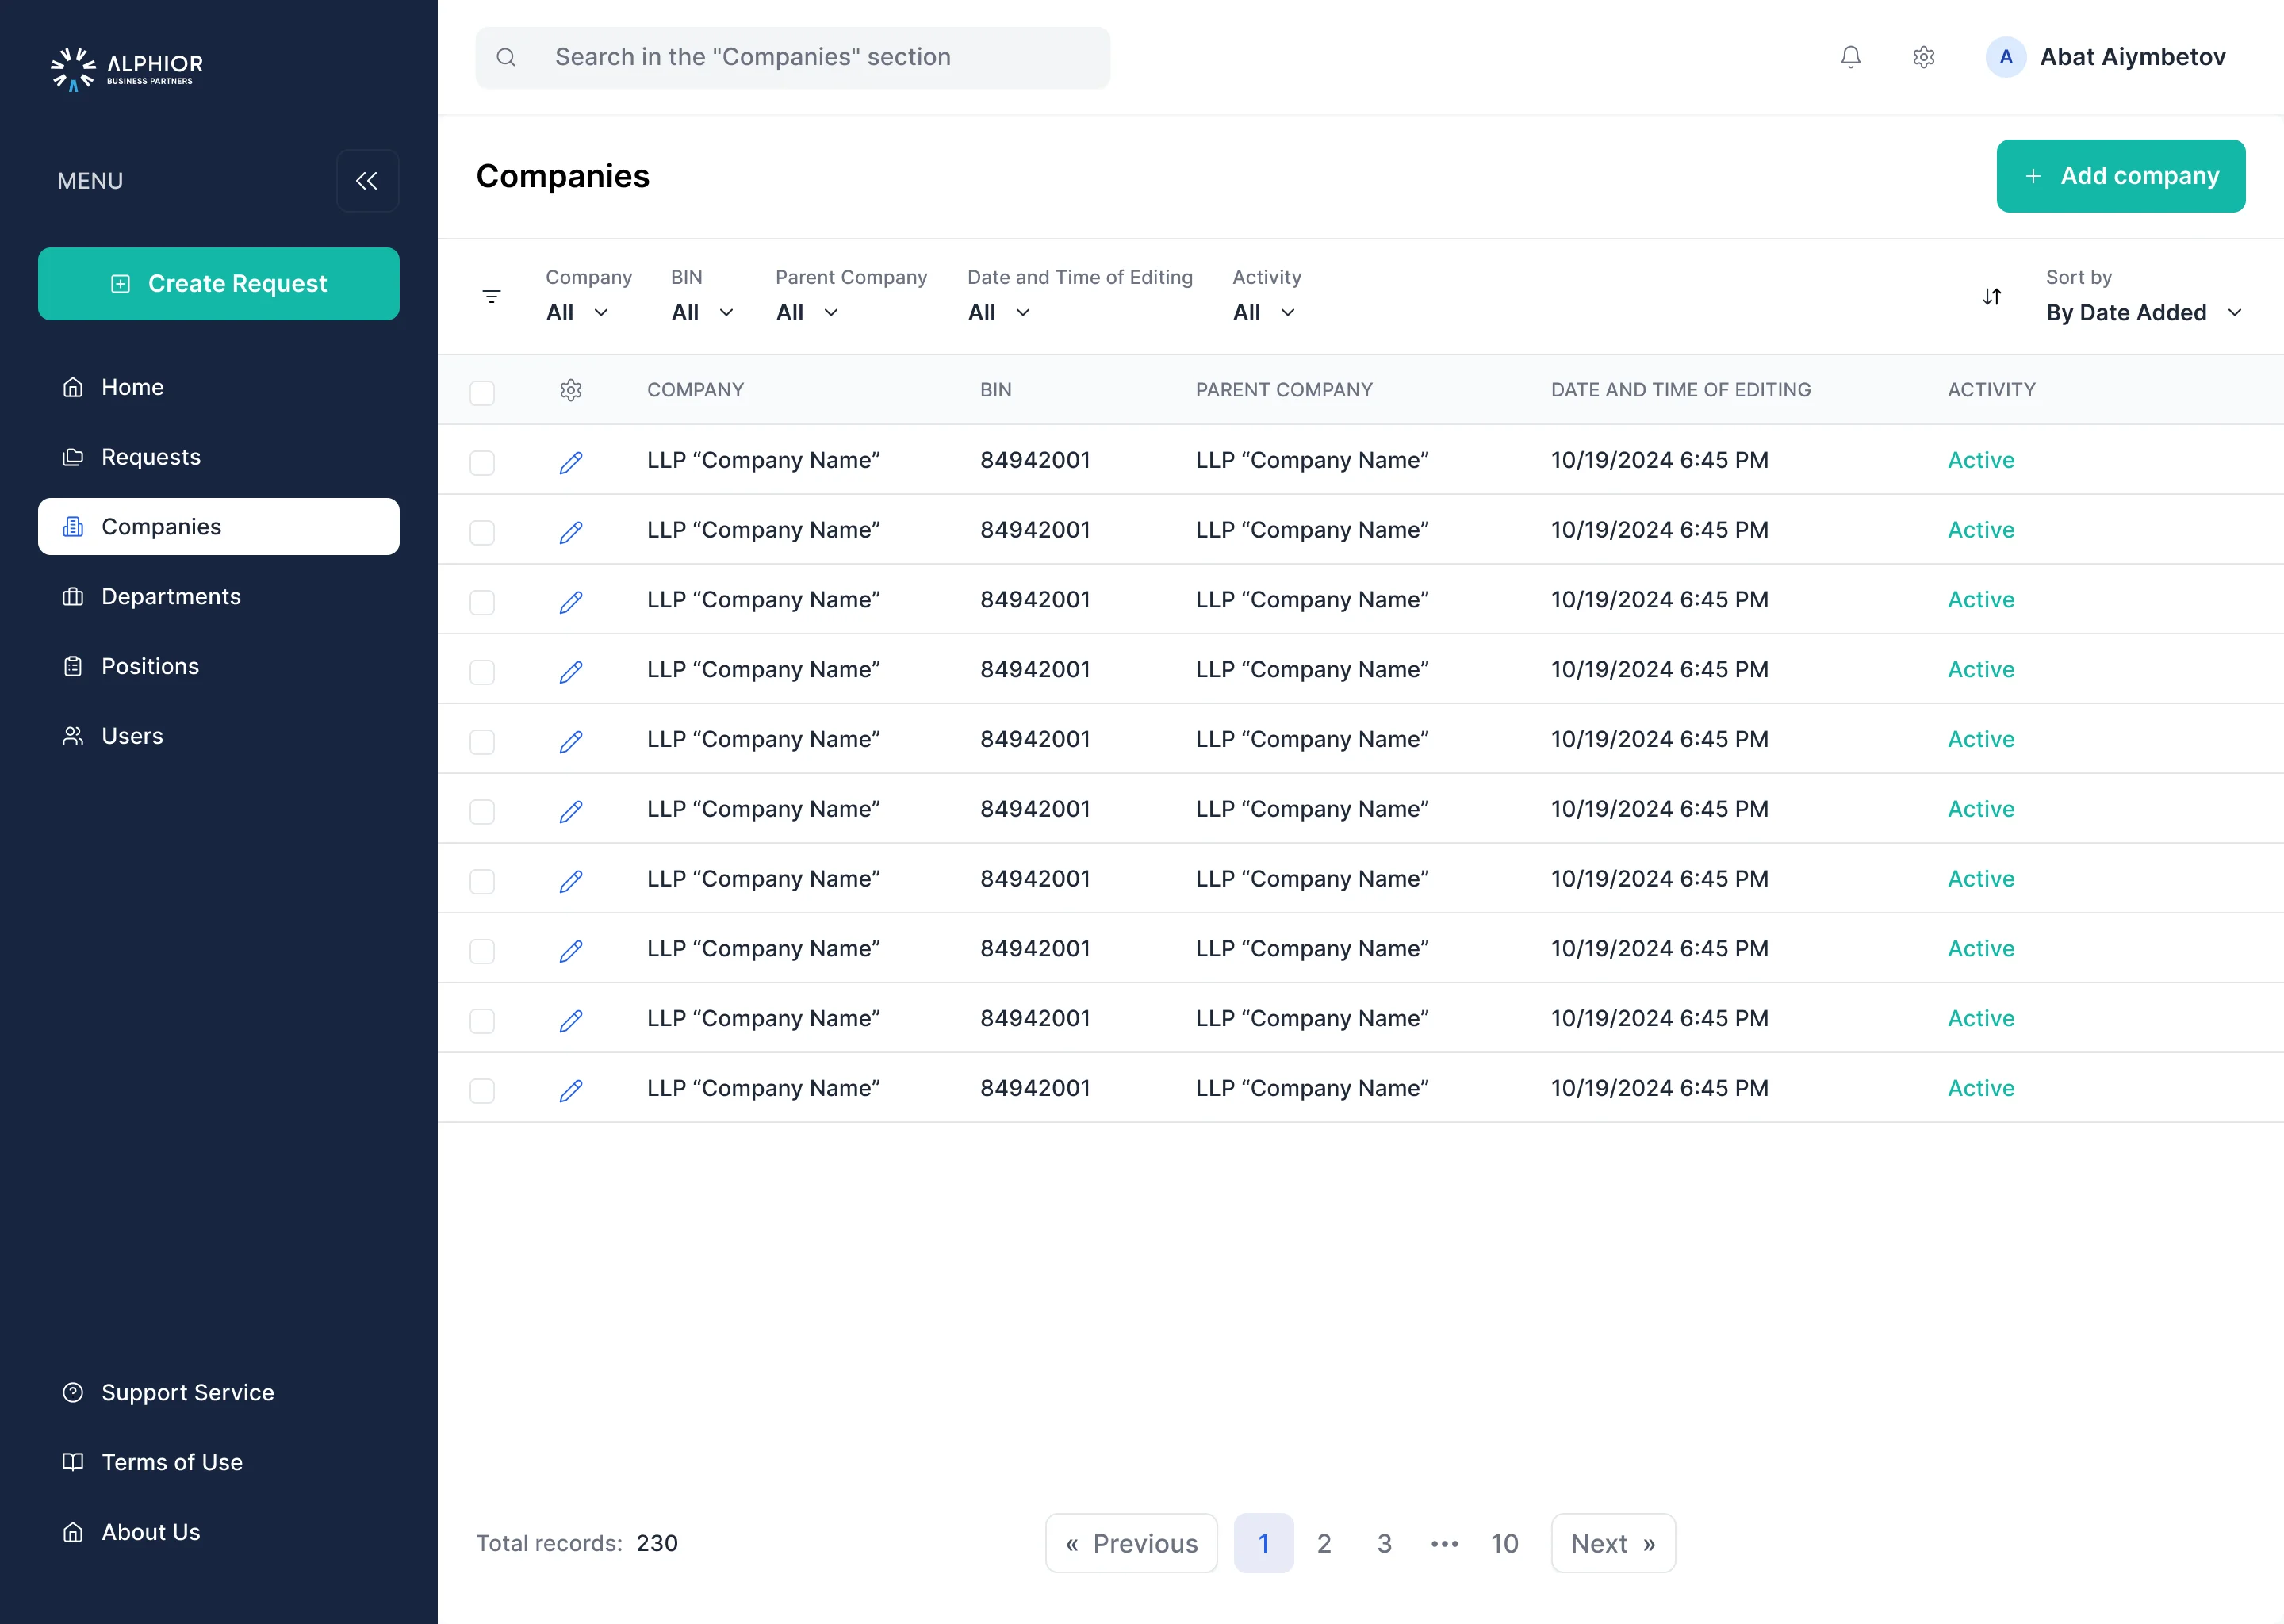Go to page 2
Viewport: 2284px width, 1624px height.
(x=1323, y=1543)
